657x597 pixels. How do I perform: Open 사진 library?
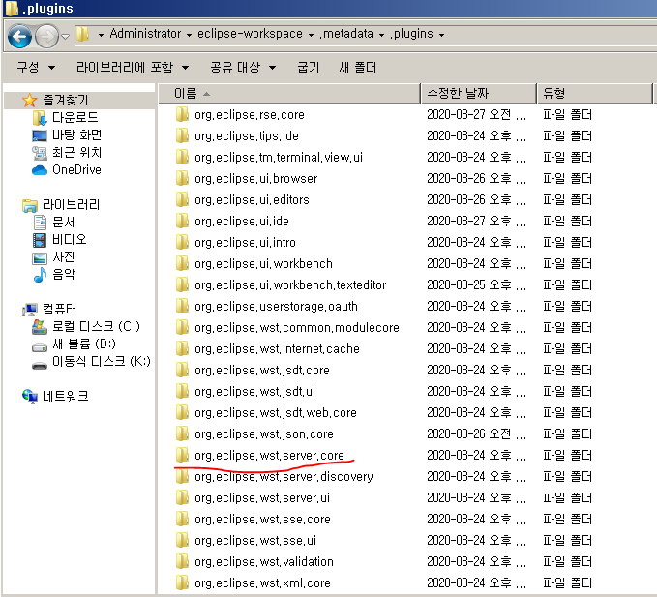pyautogui.click(x=64, y=256)
